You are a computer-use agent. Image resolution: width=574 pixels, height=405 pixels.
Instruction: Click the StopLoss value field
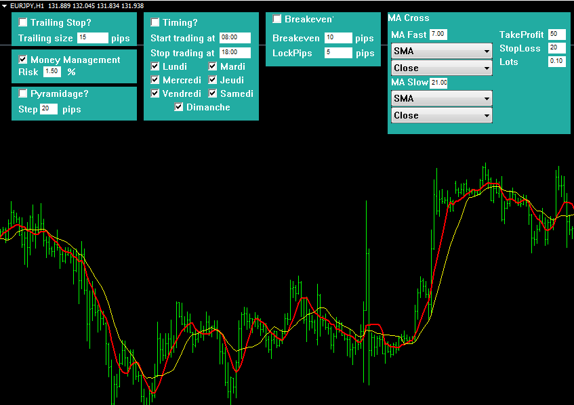(556, 48)
